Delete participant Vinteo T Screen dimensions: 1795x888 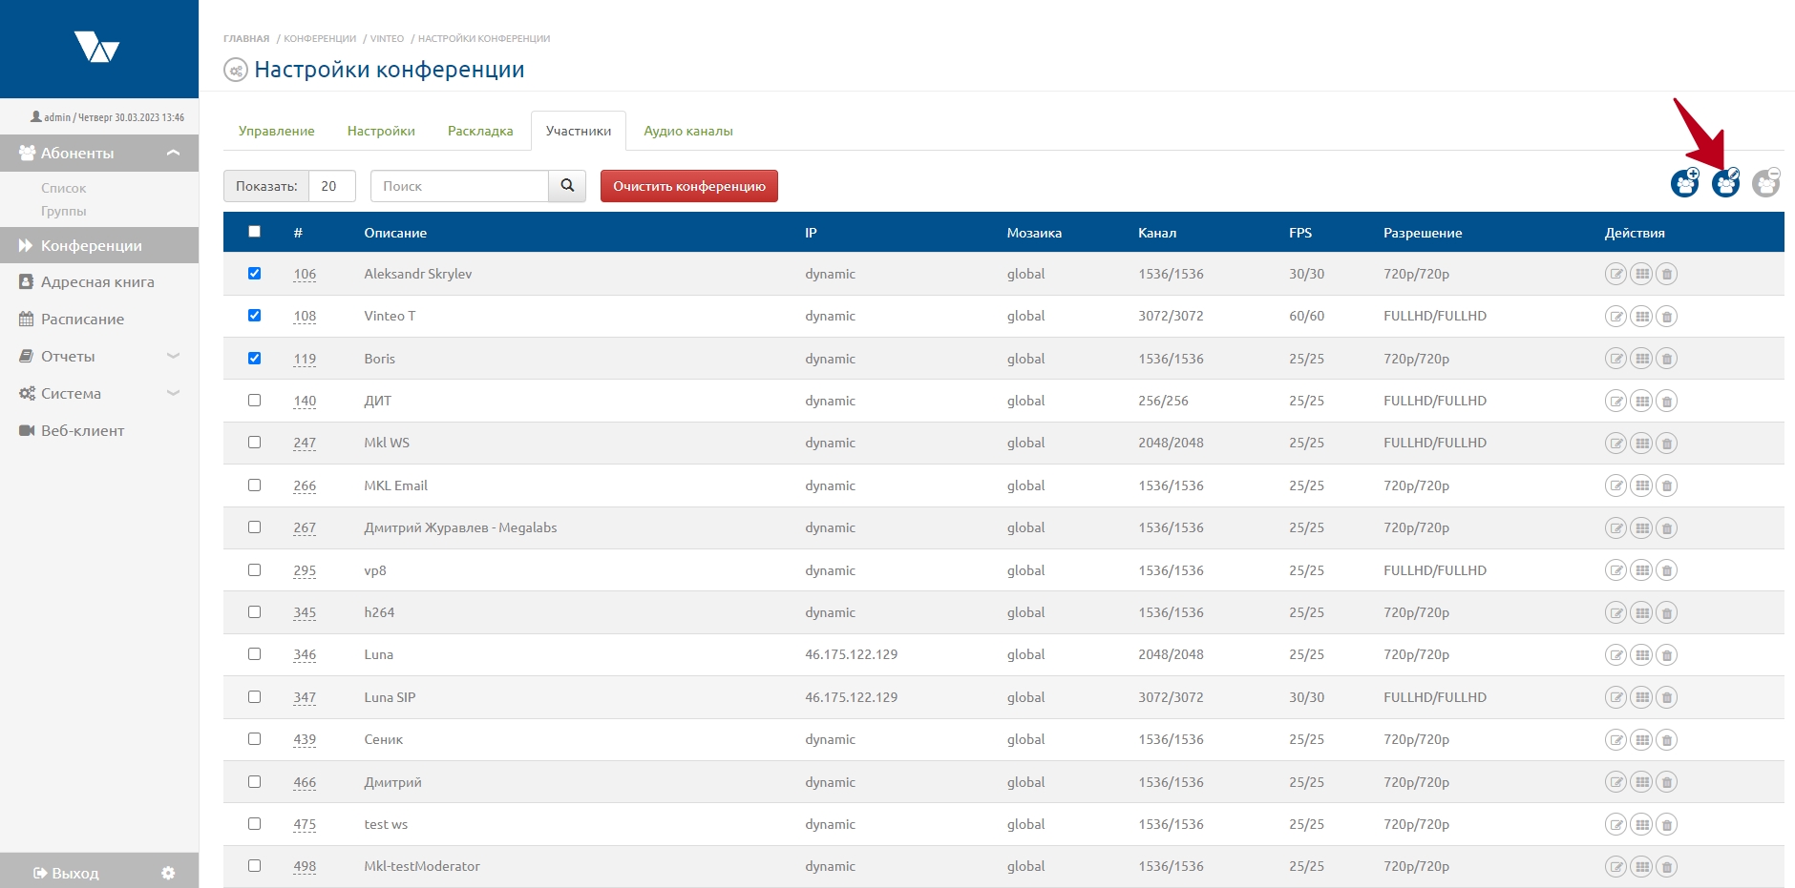point(1667,316)
